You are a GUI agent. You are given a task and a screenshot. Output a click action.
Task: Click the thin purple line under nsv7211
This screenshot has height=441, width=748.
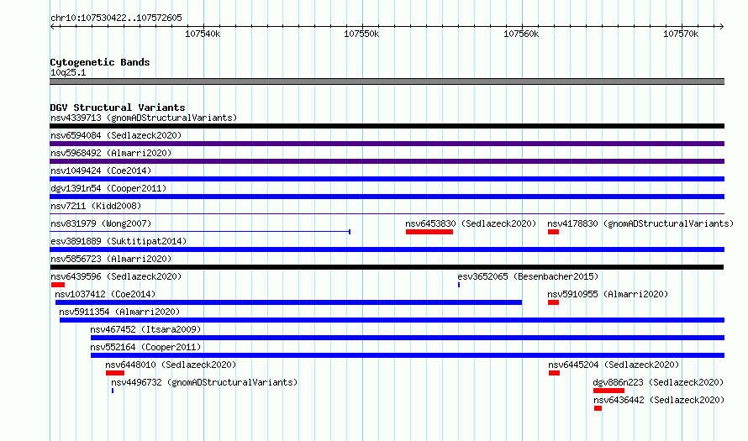387,214
